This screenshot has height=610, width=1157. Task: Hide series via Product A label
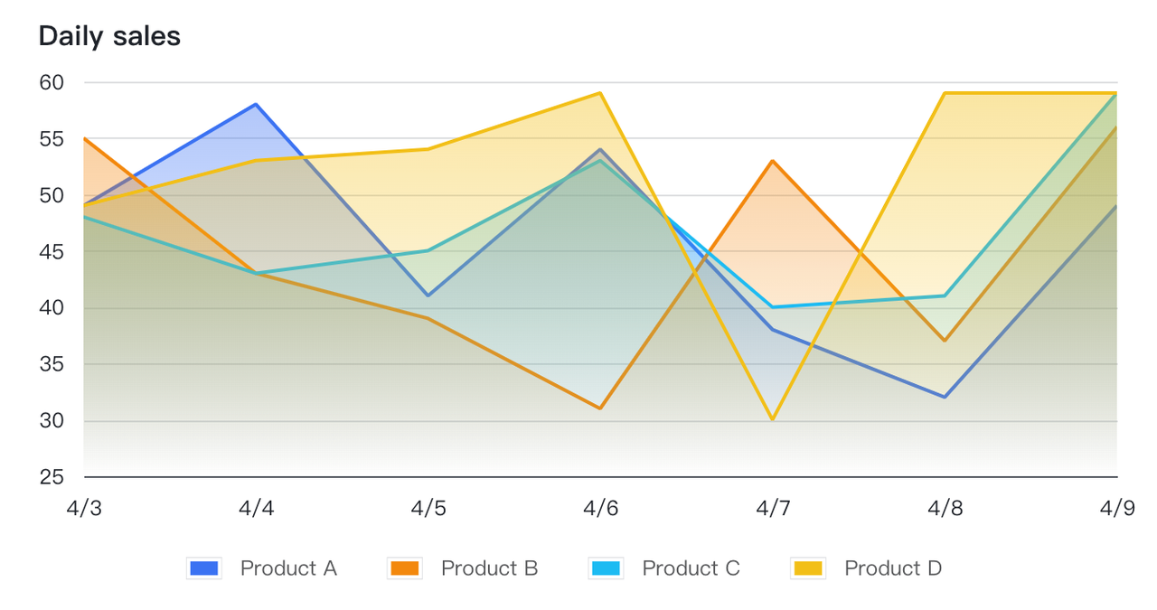(288, 568)
